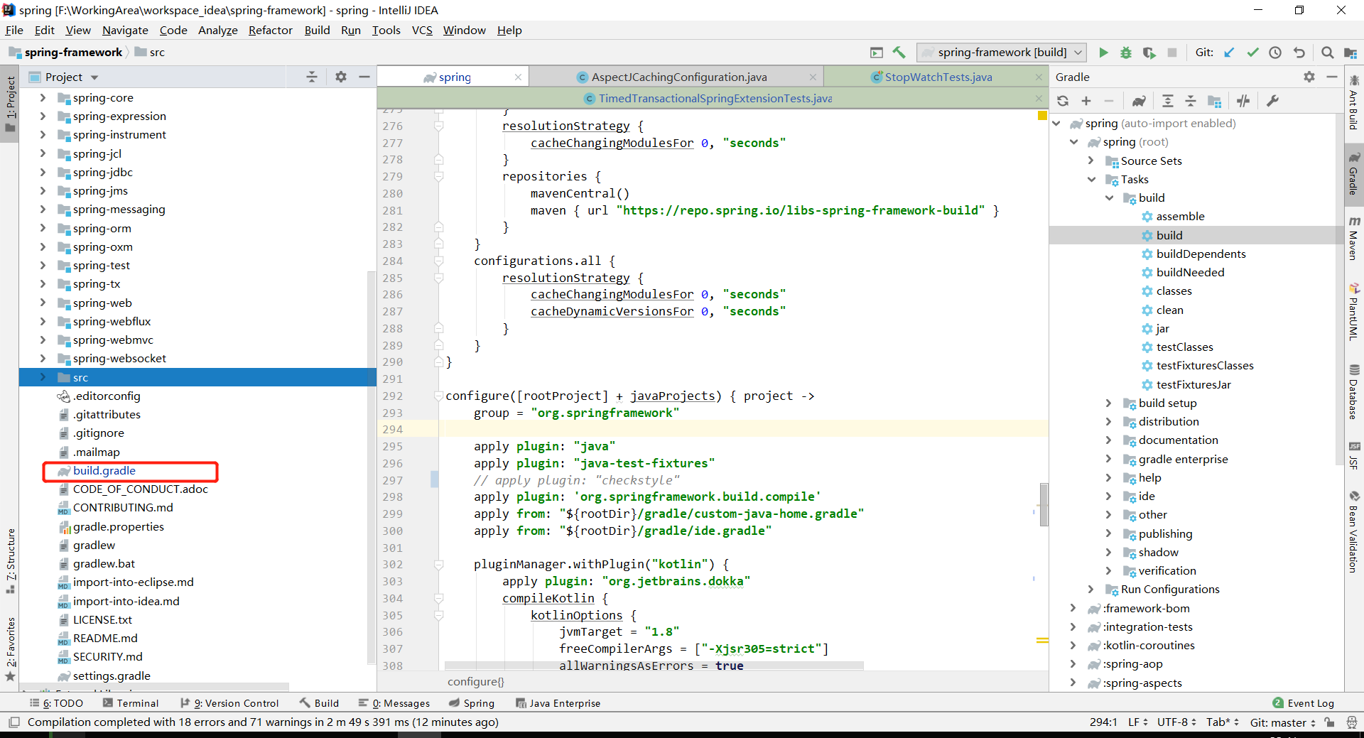Open the Project panel gear settings
Screen dimensions: 1364x738
coord(341,77)
